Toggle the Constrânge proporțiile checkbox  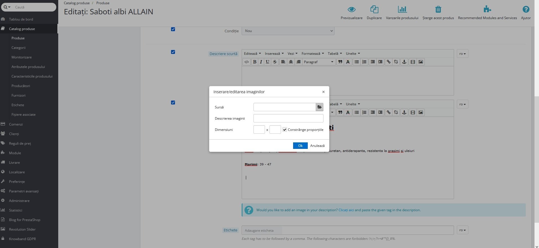tap(285, 129)
